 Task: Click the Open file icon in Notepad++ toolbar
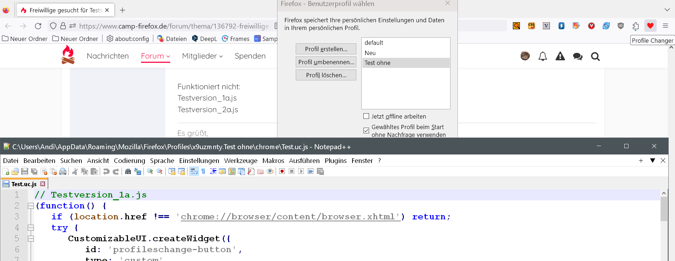click(x=15, y=171)
